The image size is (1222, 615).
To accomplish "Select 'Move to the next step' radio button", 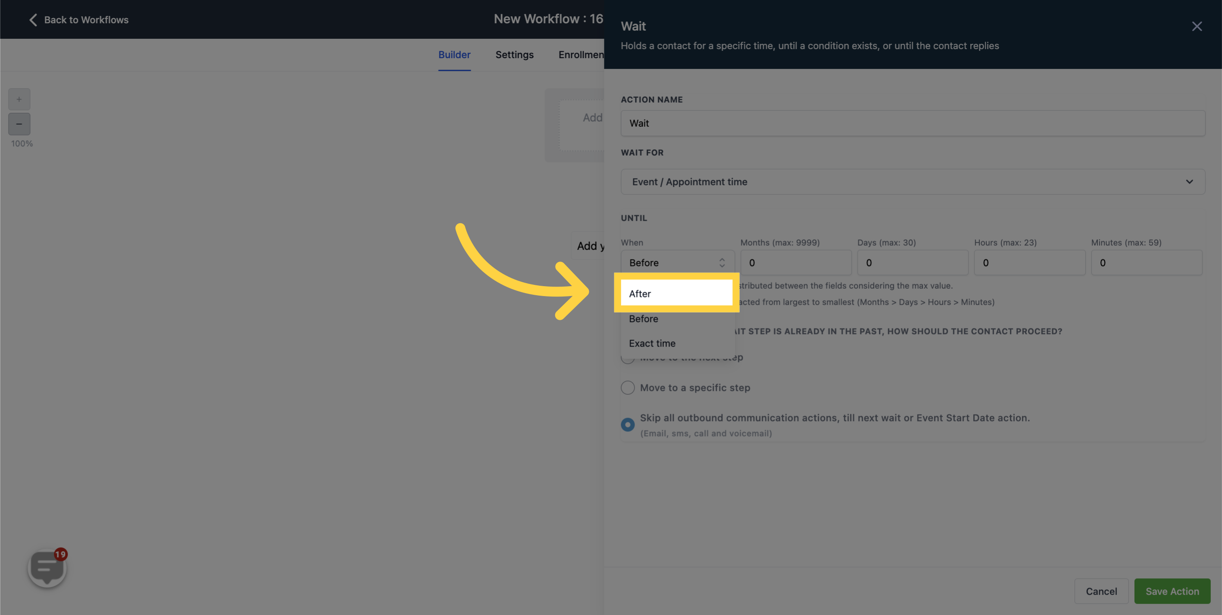I will [x=627, y=357].
